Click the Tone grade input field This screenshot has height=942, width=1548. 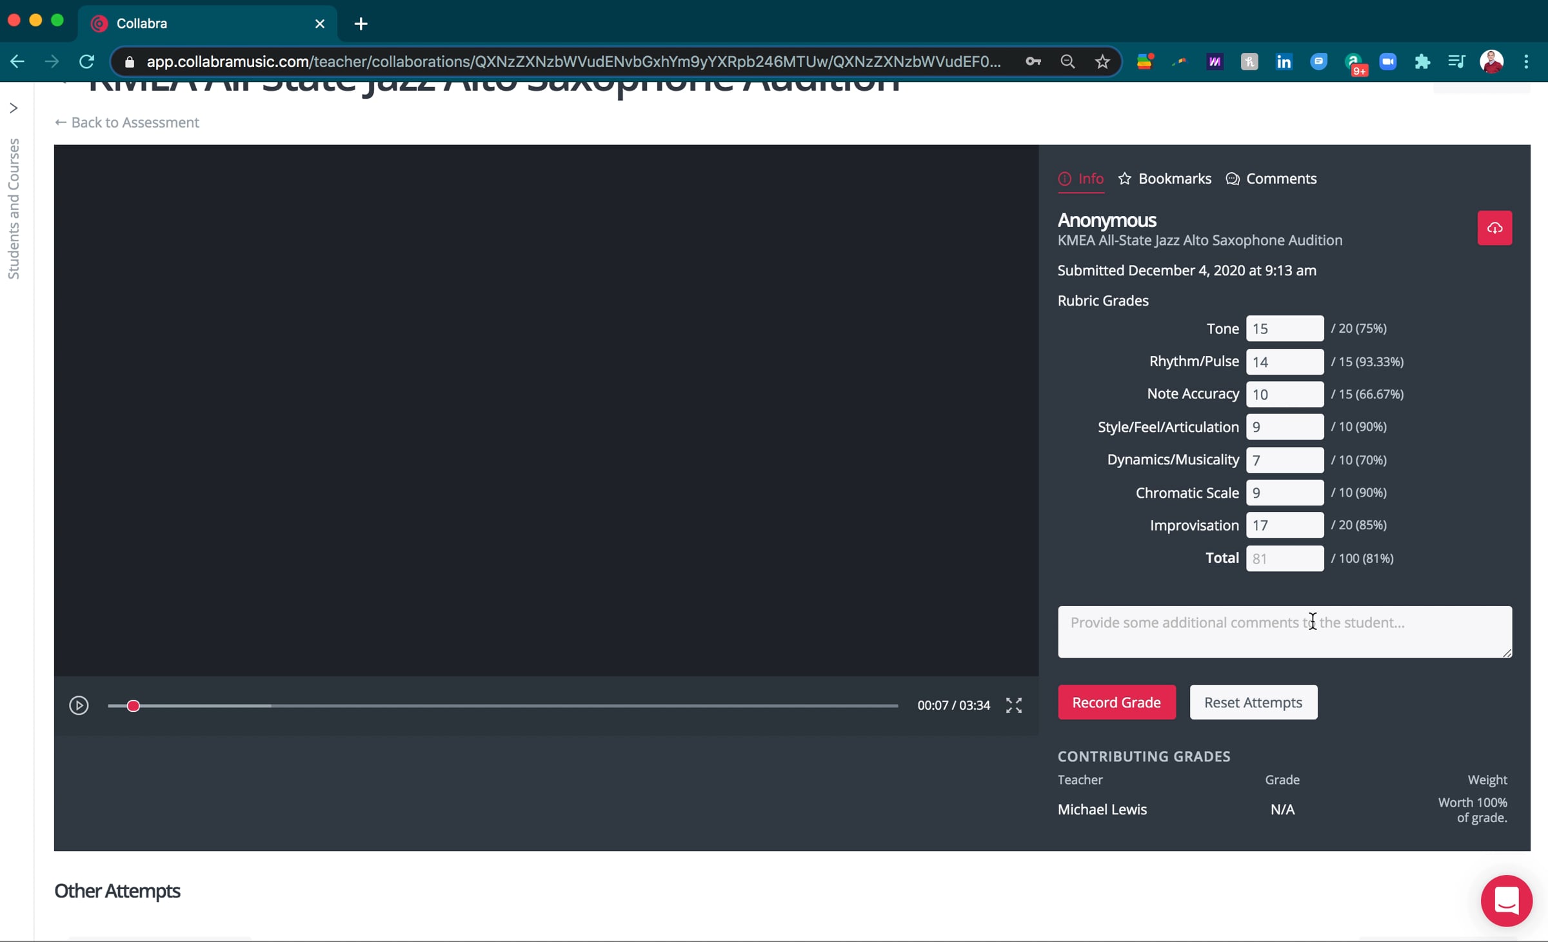pos(1284,329)
